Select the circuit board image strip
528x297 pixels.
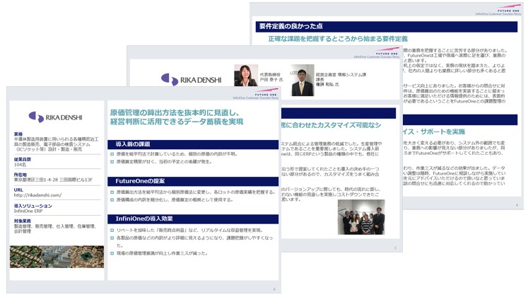click(x=57, y=257)
